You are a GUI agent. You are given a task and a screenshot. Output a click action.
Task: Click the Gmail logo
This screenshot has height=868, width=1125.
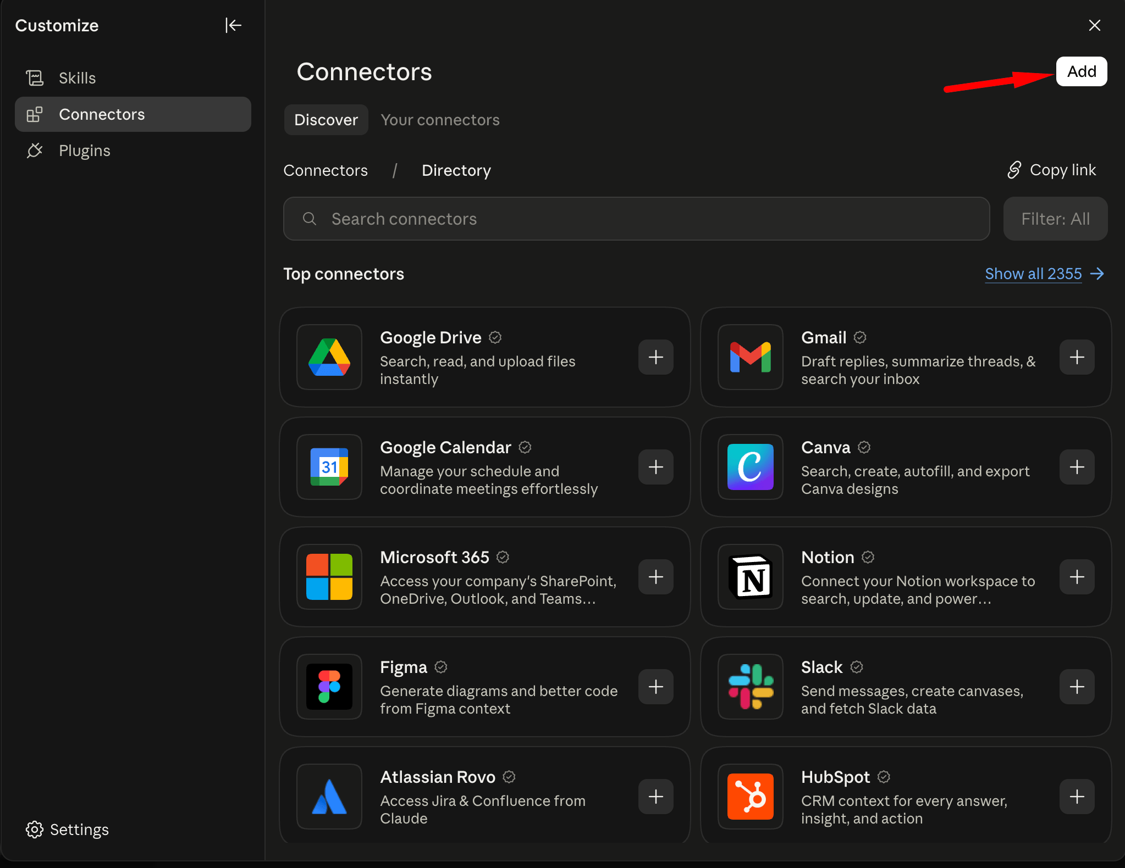pos(751,357)
